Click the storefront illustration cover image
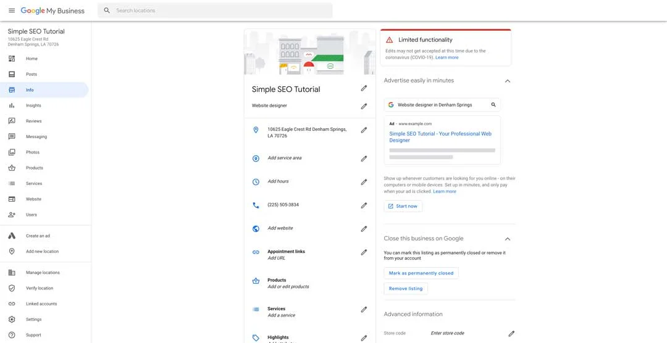 point(309,52)
